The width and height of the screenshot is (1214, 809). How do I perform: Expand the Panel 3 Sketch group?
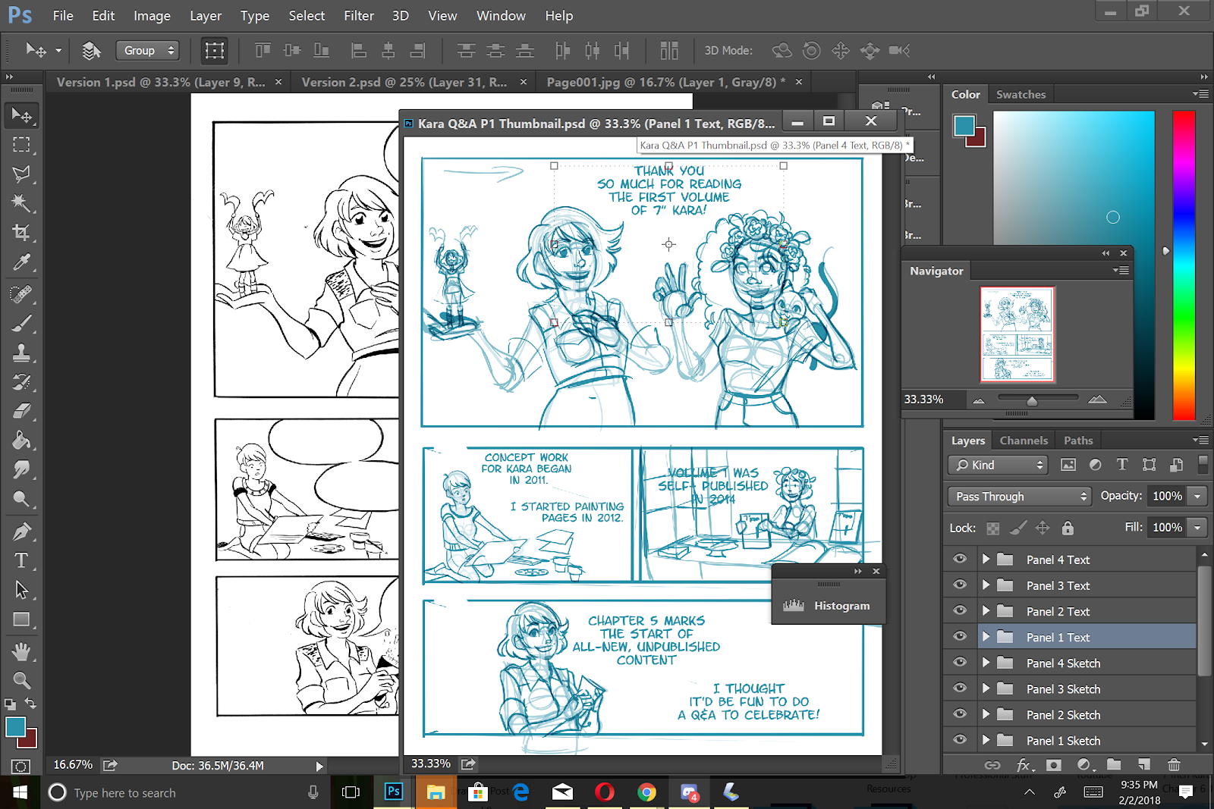986,688
